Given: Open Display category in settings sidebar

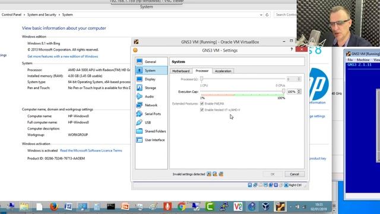Looking at the screenshot, I should 151,79.
